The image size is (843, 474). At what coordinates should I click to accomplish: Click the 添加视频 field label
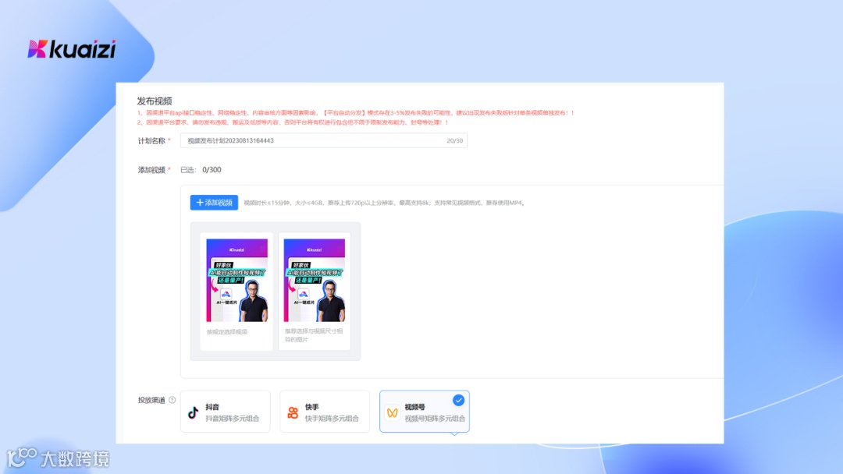pyautogui.click(x=151, y=170)
